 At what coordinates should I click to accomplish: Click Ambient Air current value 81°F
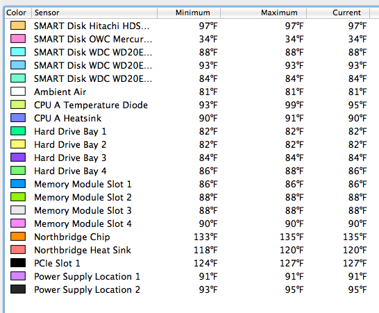click(357, 92)
